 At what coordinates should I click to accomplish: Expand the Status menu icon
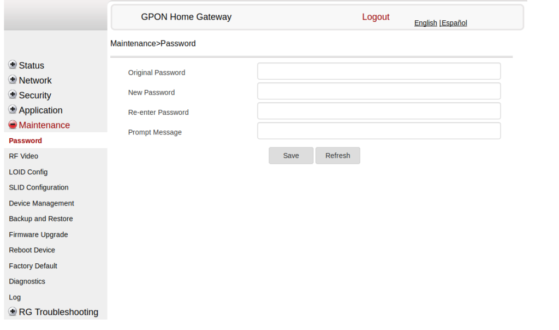[12, 65]
